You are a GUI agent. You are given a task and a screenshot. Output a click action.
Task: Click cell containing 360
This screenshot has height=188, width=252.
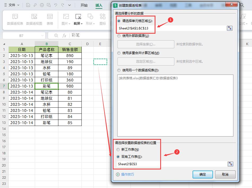(70, 80)
